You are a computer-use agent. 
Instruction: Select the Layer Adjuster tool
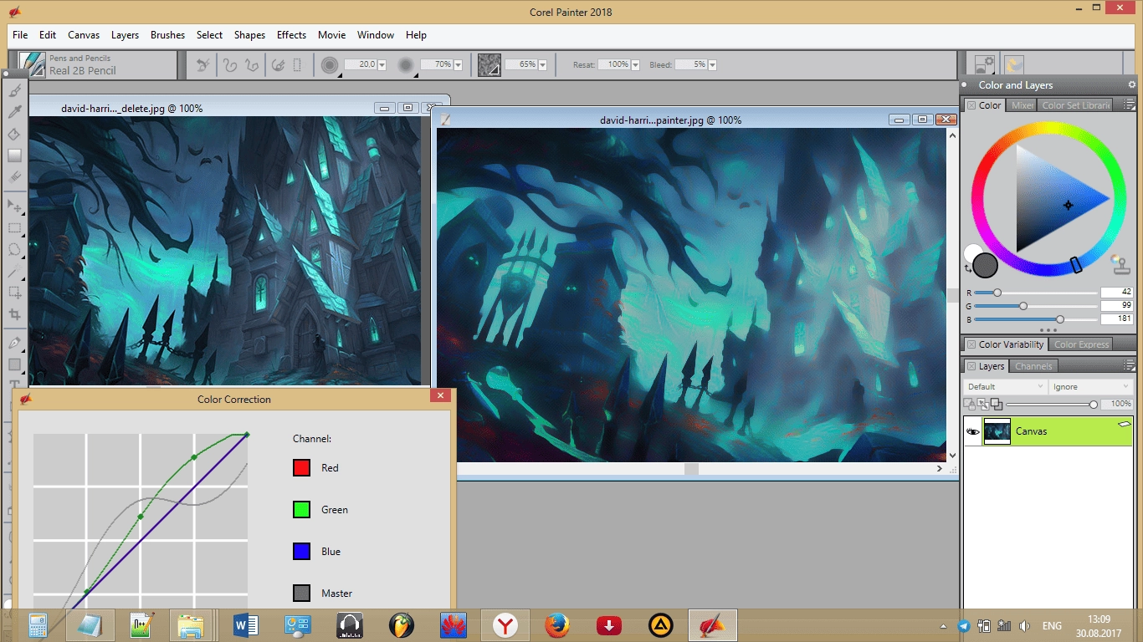click(15, 206)
